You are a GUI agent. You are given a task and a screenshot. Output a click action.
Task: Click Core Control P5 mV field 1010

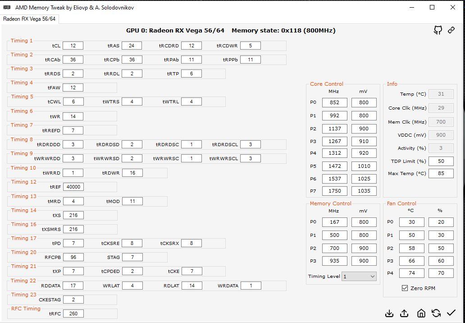[364, 166]
